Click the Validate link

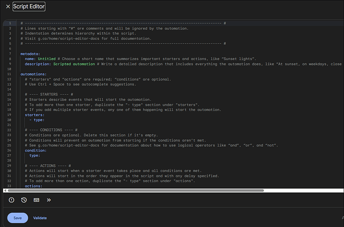[x=40, y=218]
